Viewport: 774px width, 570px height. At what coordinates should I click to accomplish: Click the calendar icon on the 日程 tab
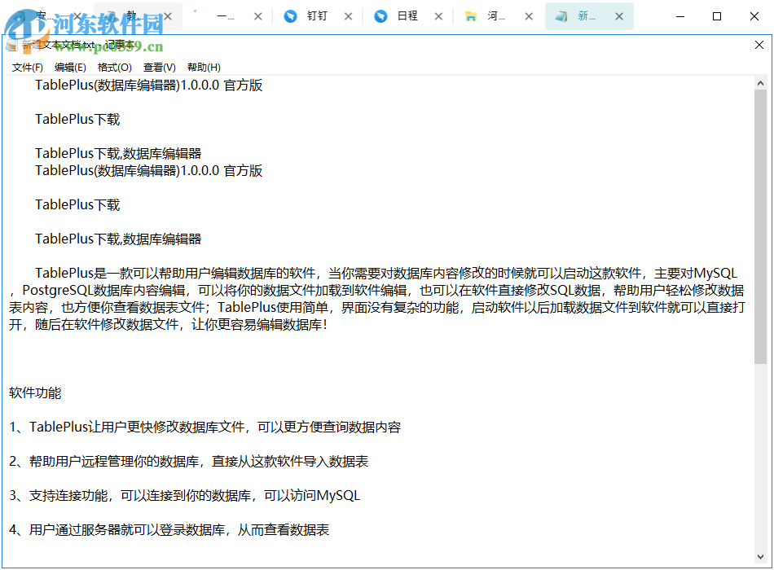[380, 15]
